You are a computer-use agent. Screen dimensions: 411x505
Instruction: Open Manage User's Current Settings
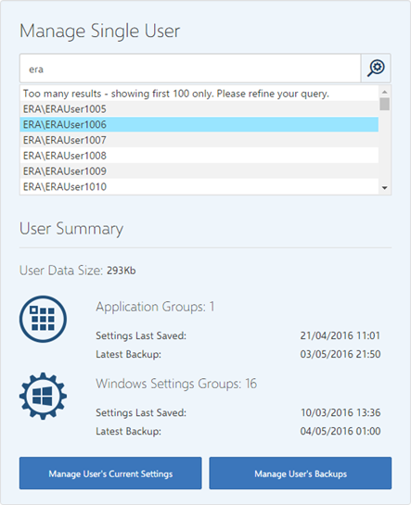pyautogui.click(x=110, y=473)
